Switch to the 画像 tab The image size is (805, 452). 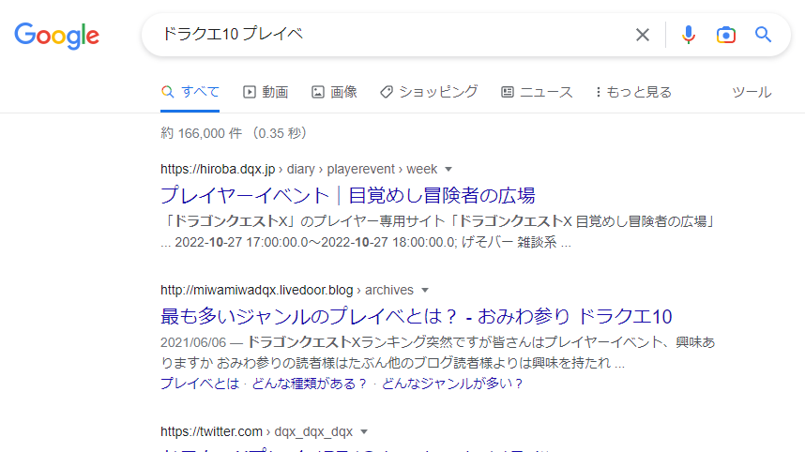(x=334, y=92)
